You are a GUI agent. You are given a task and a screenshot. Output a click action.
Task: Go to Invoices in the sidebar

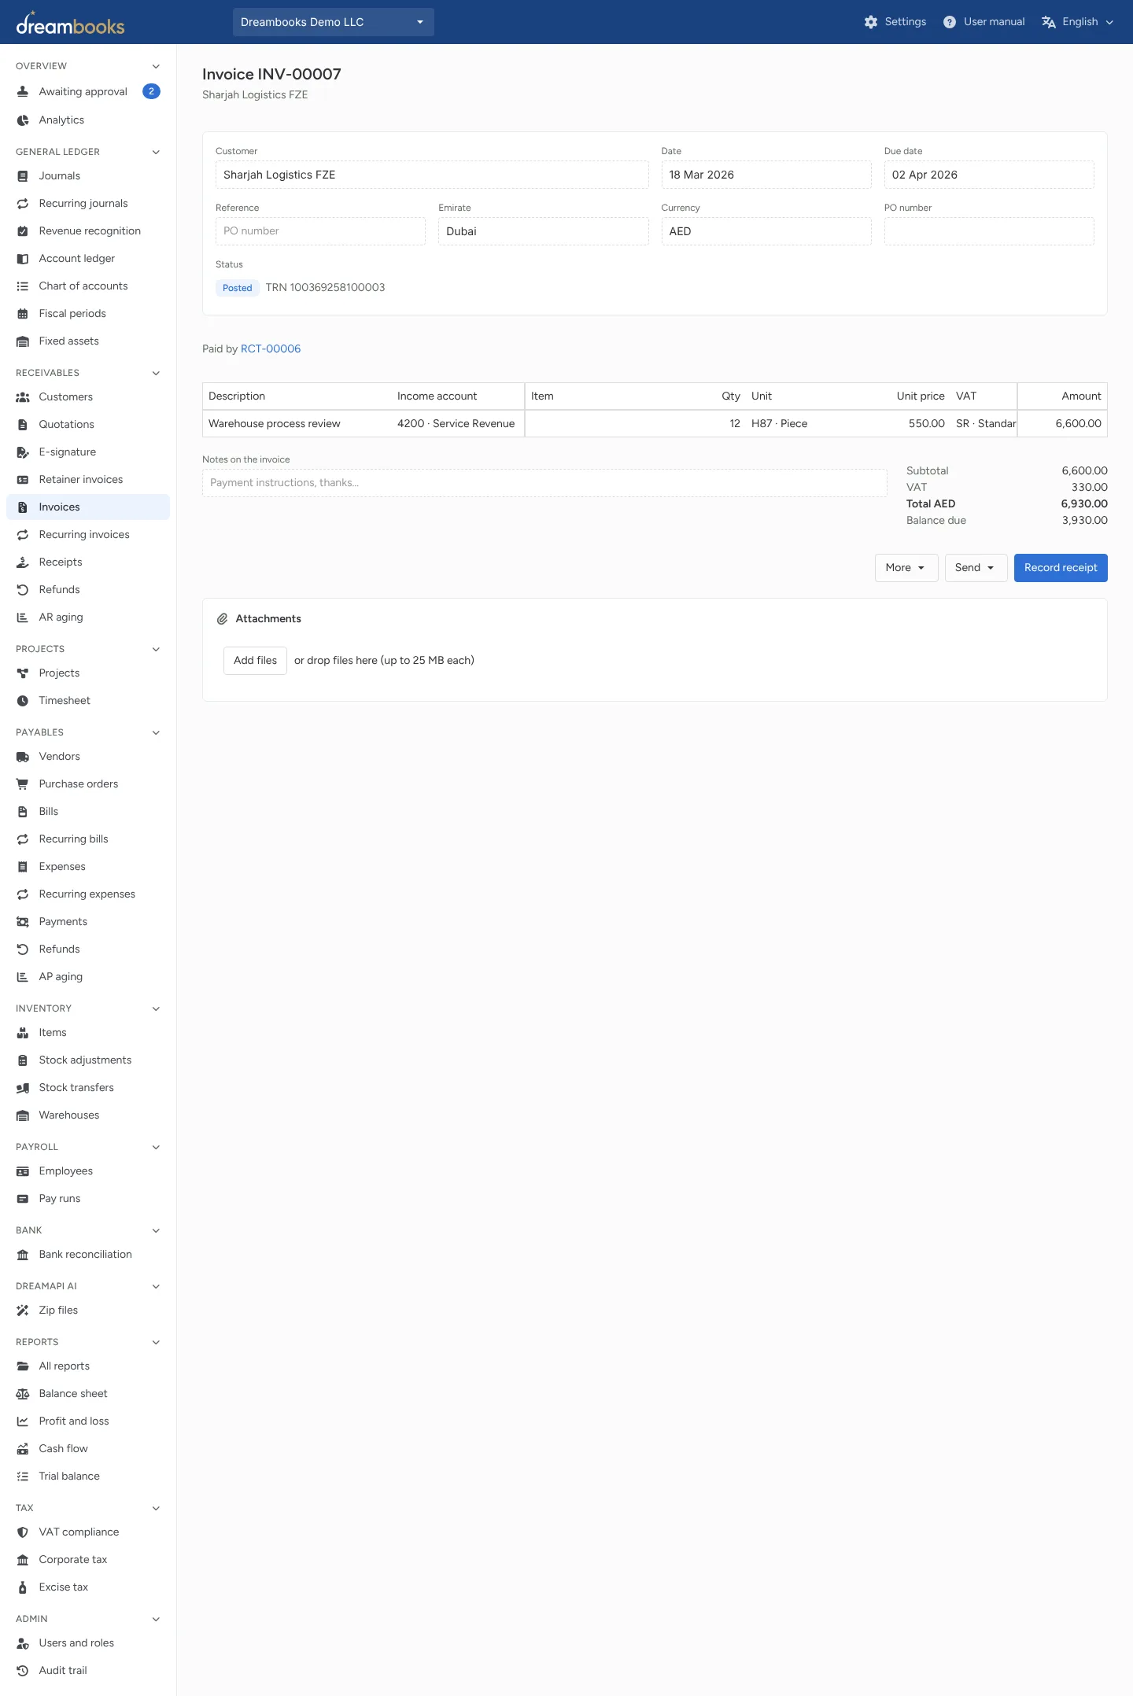(x=88, y=507)
